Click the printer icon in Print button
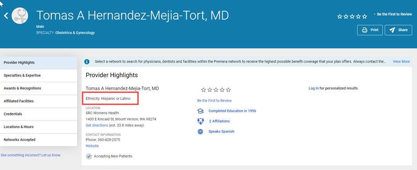417x170 pixels. (364, 30)
